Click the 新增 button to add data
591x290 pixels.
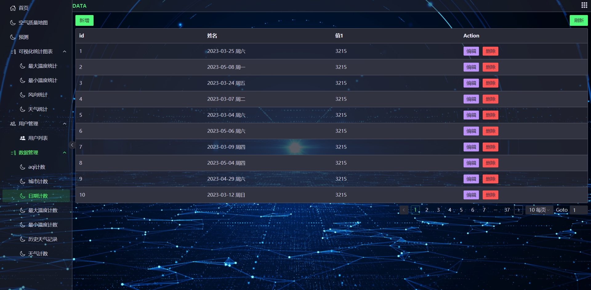(x=84, y=20)
